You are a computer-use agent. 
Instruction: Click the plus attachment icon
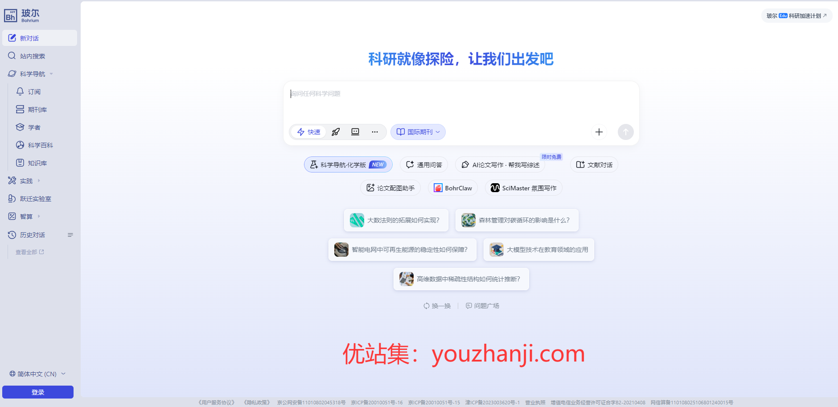(599, 132)
